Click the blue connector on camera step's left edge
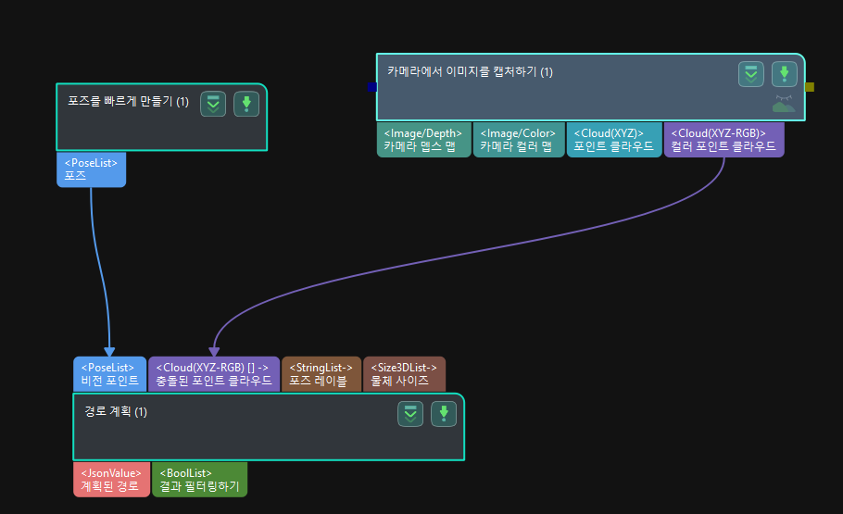 coord(372,87)
